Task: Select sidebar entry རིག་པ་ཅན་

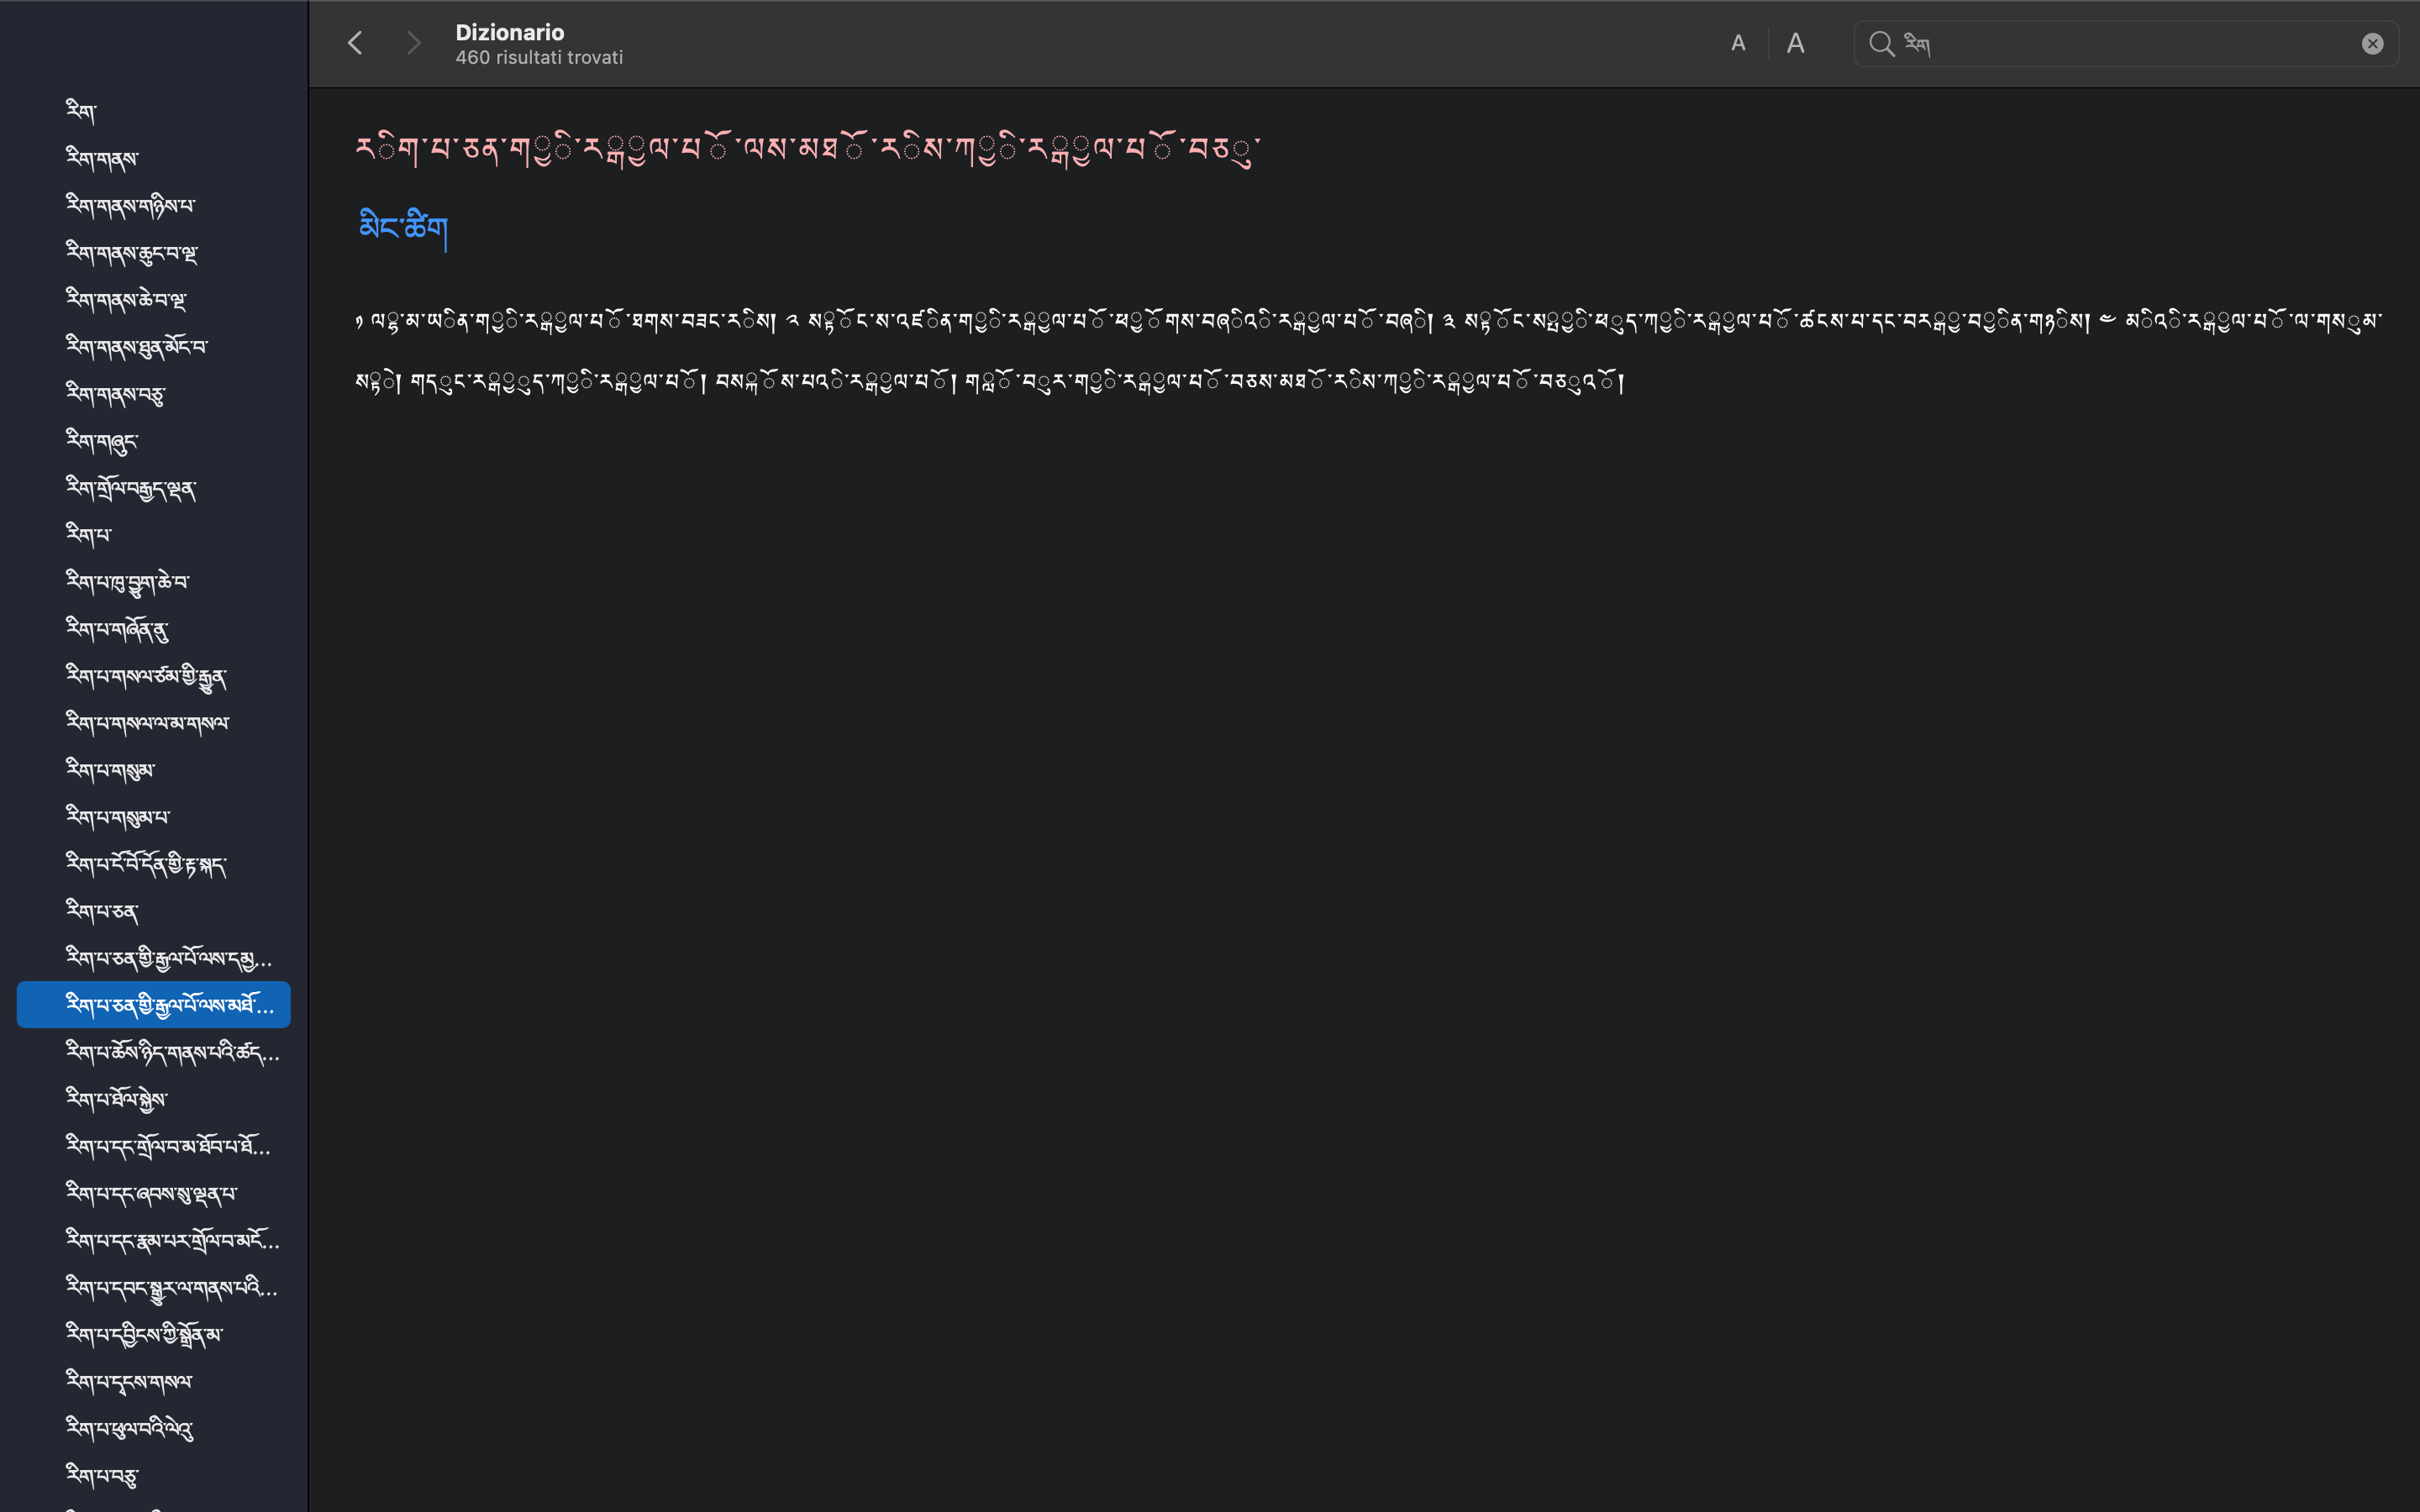Action: click(x=102, y=911)
